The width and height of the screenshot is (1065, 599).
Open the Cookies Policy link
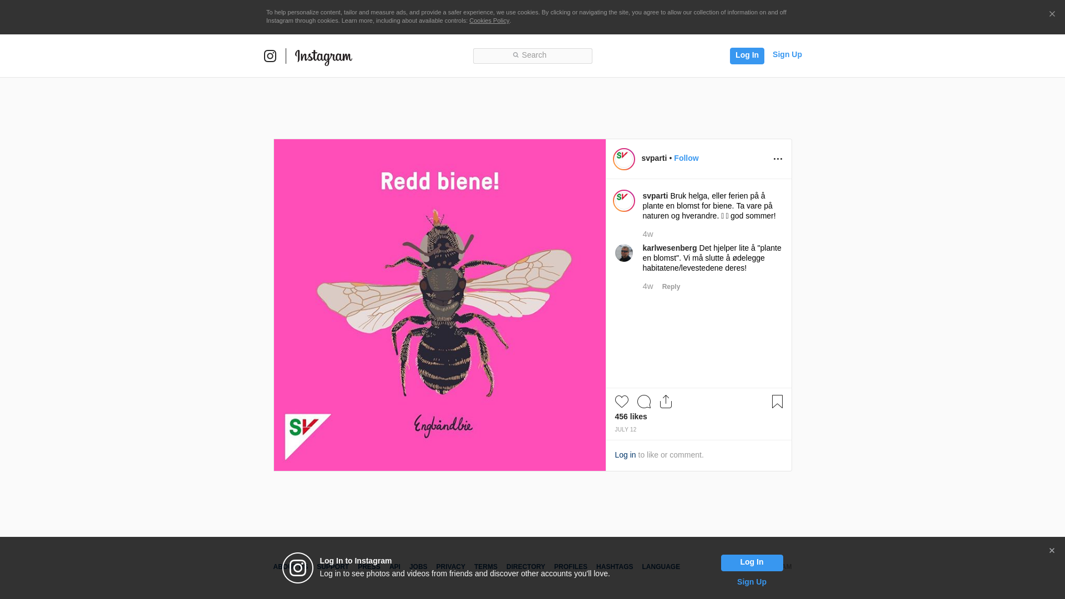[x=489, y=21]
